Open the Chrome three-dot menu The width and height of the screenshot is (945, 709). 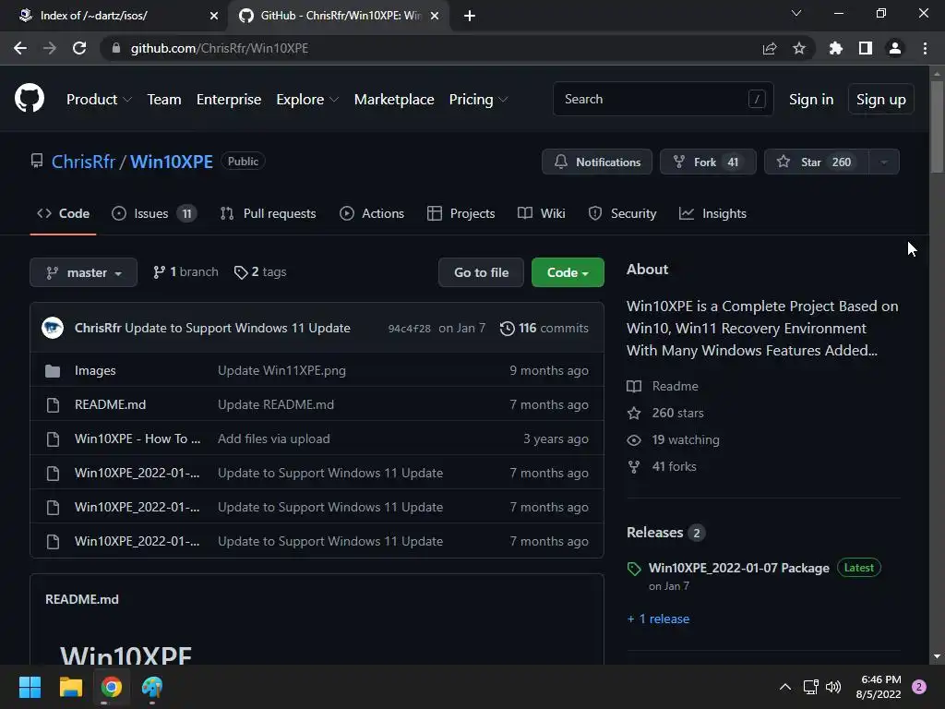925,48
